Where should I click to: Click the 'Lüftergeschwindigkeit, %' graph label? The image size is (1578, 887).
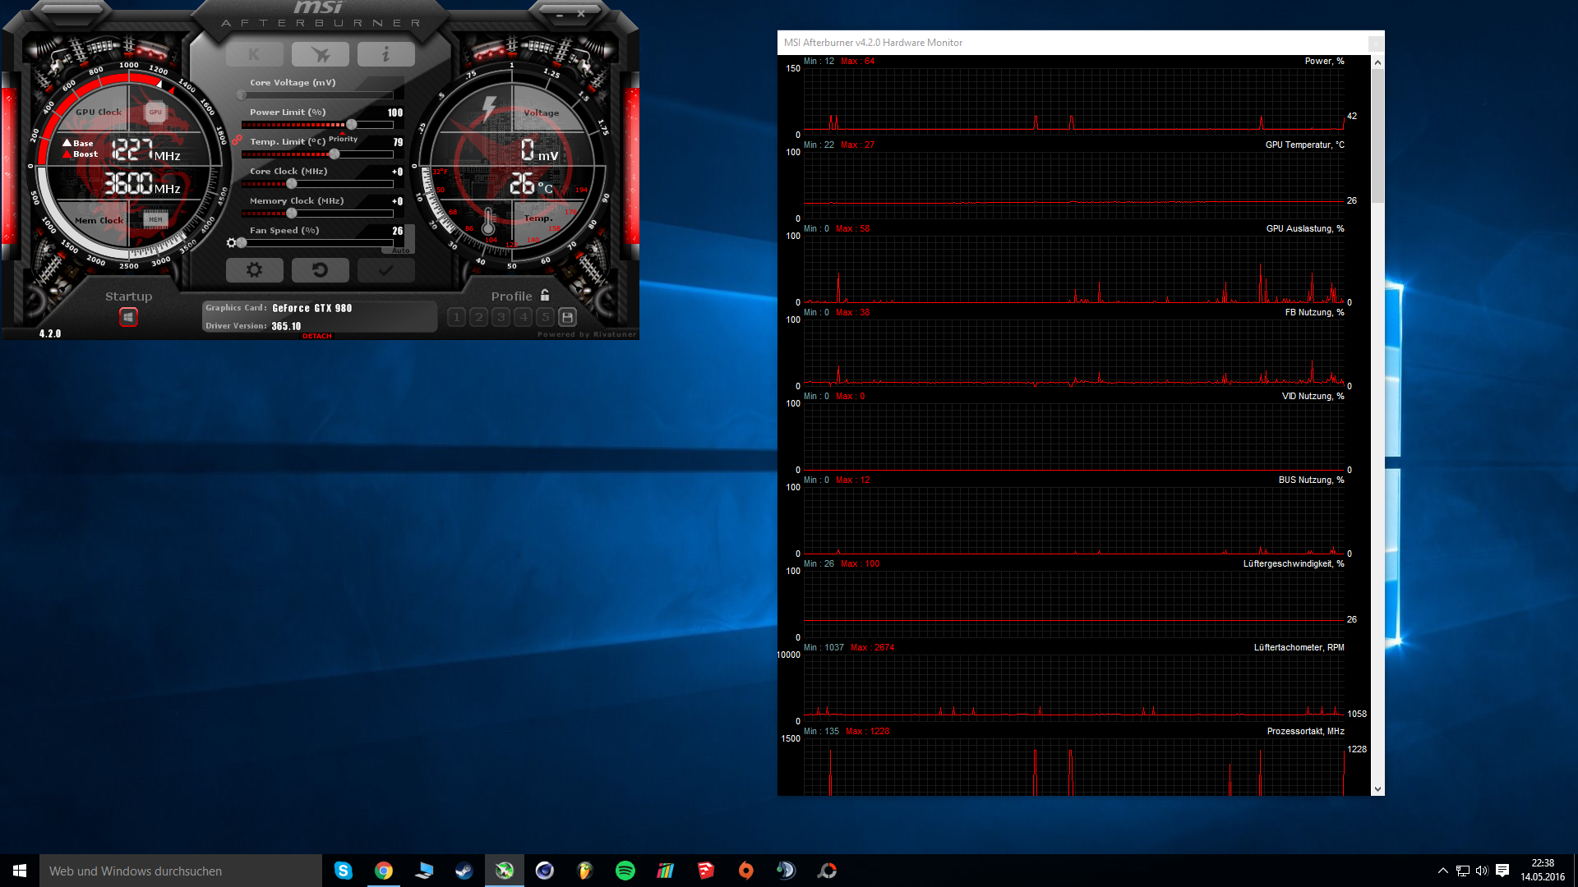(x=1294, y=564)
